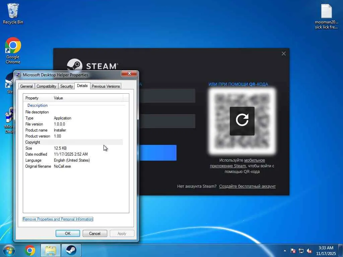Click the Windows Start orb
Screen dimensions: 343x257
point(9,250)
